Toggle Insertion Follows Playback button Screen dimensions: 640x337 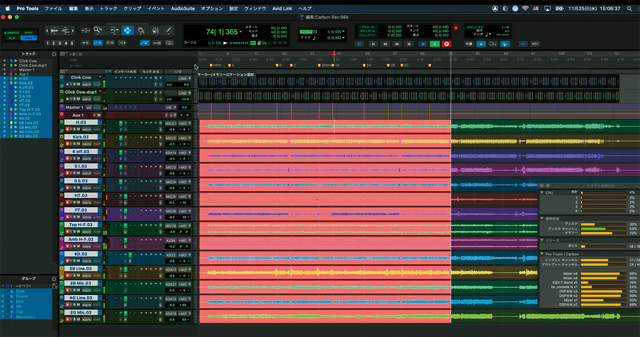click(x=122, y=43)
